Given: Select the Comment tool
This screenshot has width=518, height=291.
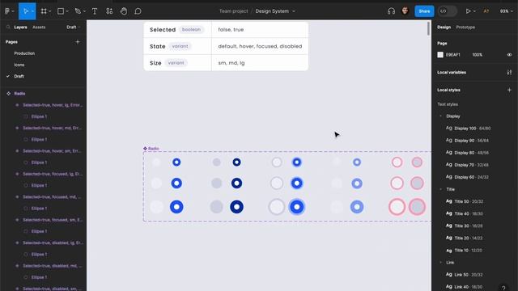Looking at the screenshot, I should click(x=138, y=11).
